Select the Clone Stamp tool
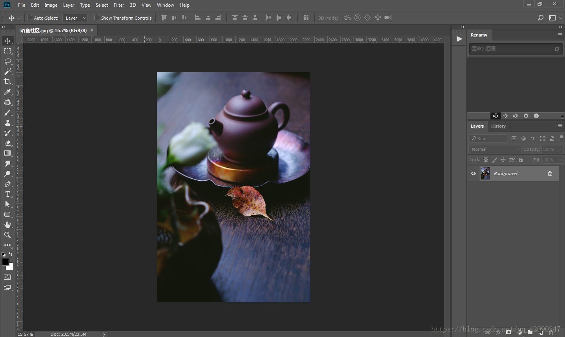 click(7, 123)
